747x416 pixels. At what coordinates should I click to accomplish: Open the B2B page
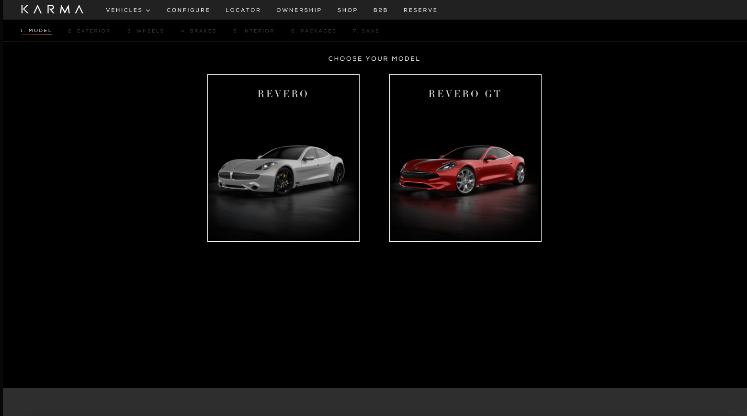coord(381,10)
